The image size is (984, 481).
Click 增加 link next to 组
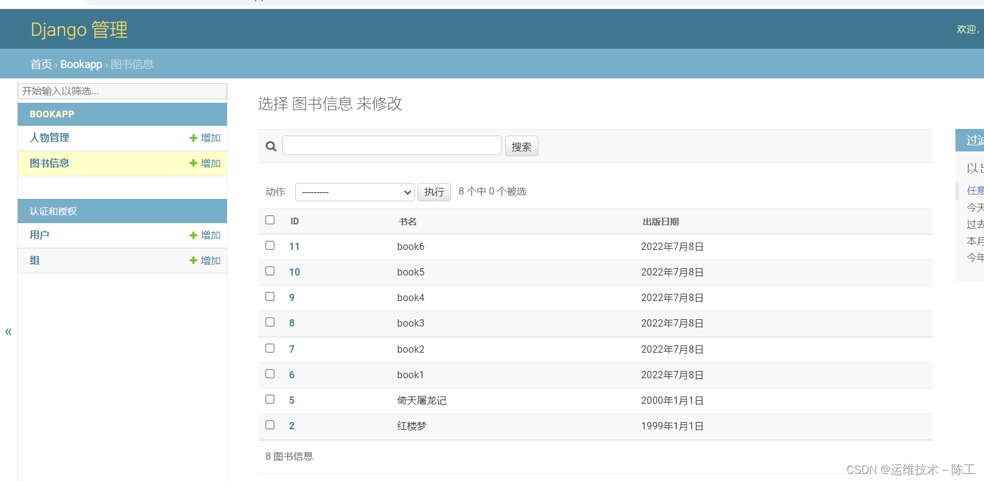[211, 260]
